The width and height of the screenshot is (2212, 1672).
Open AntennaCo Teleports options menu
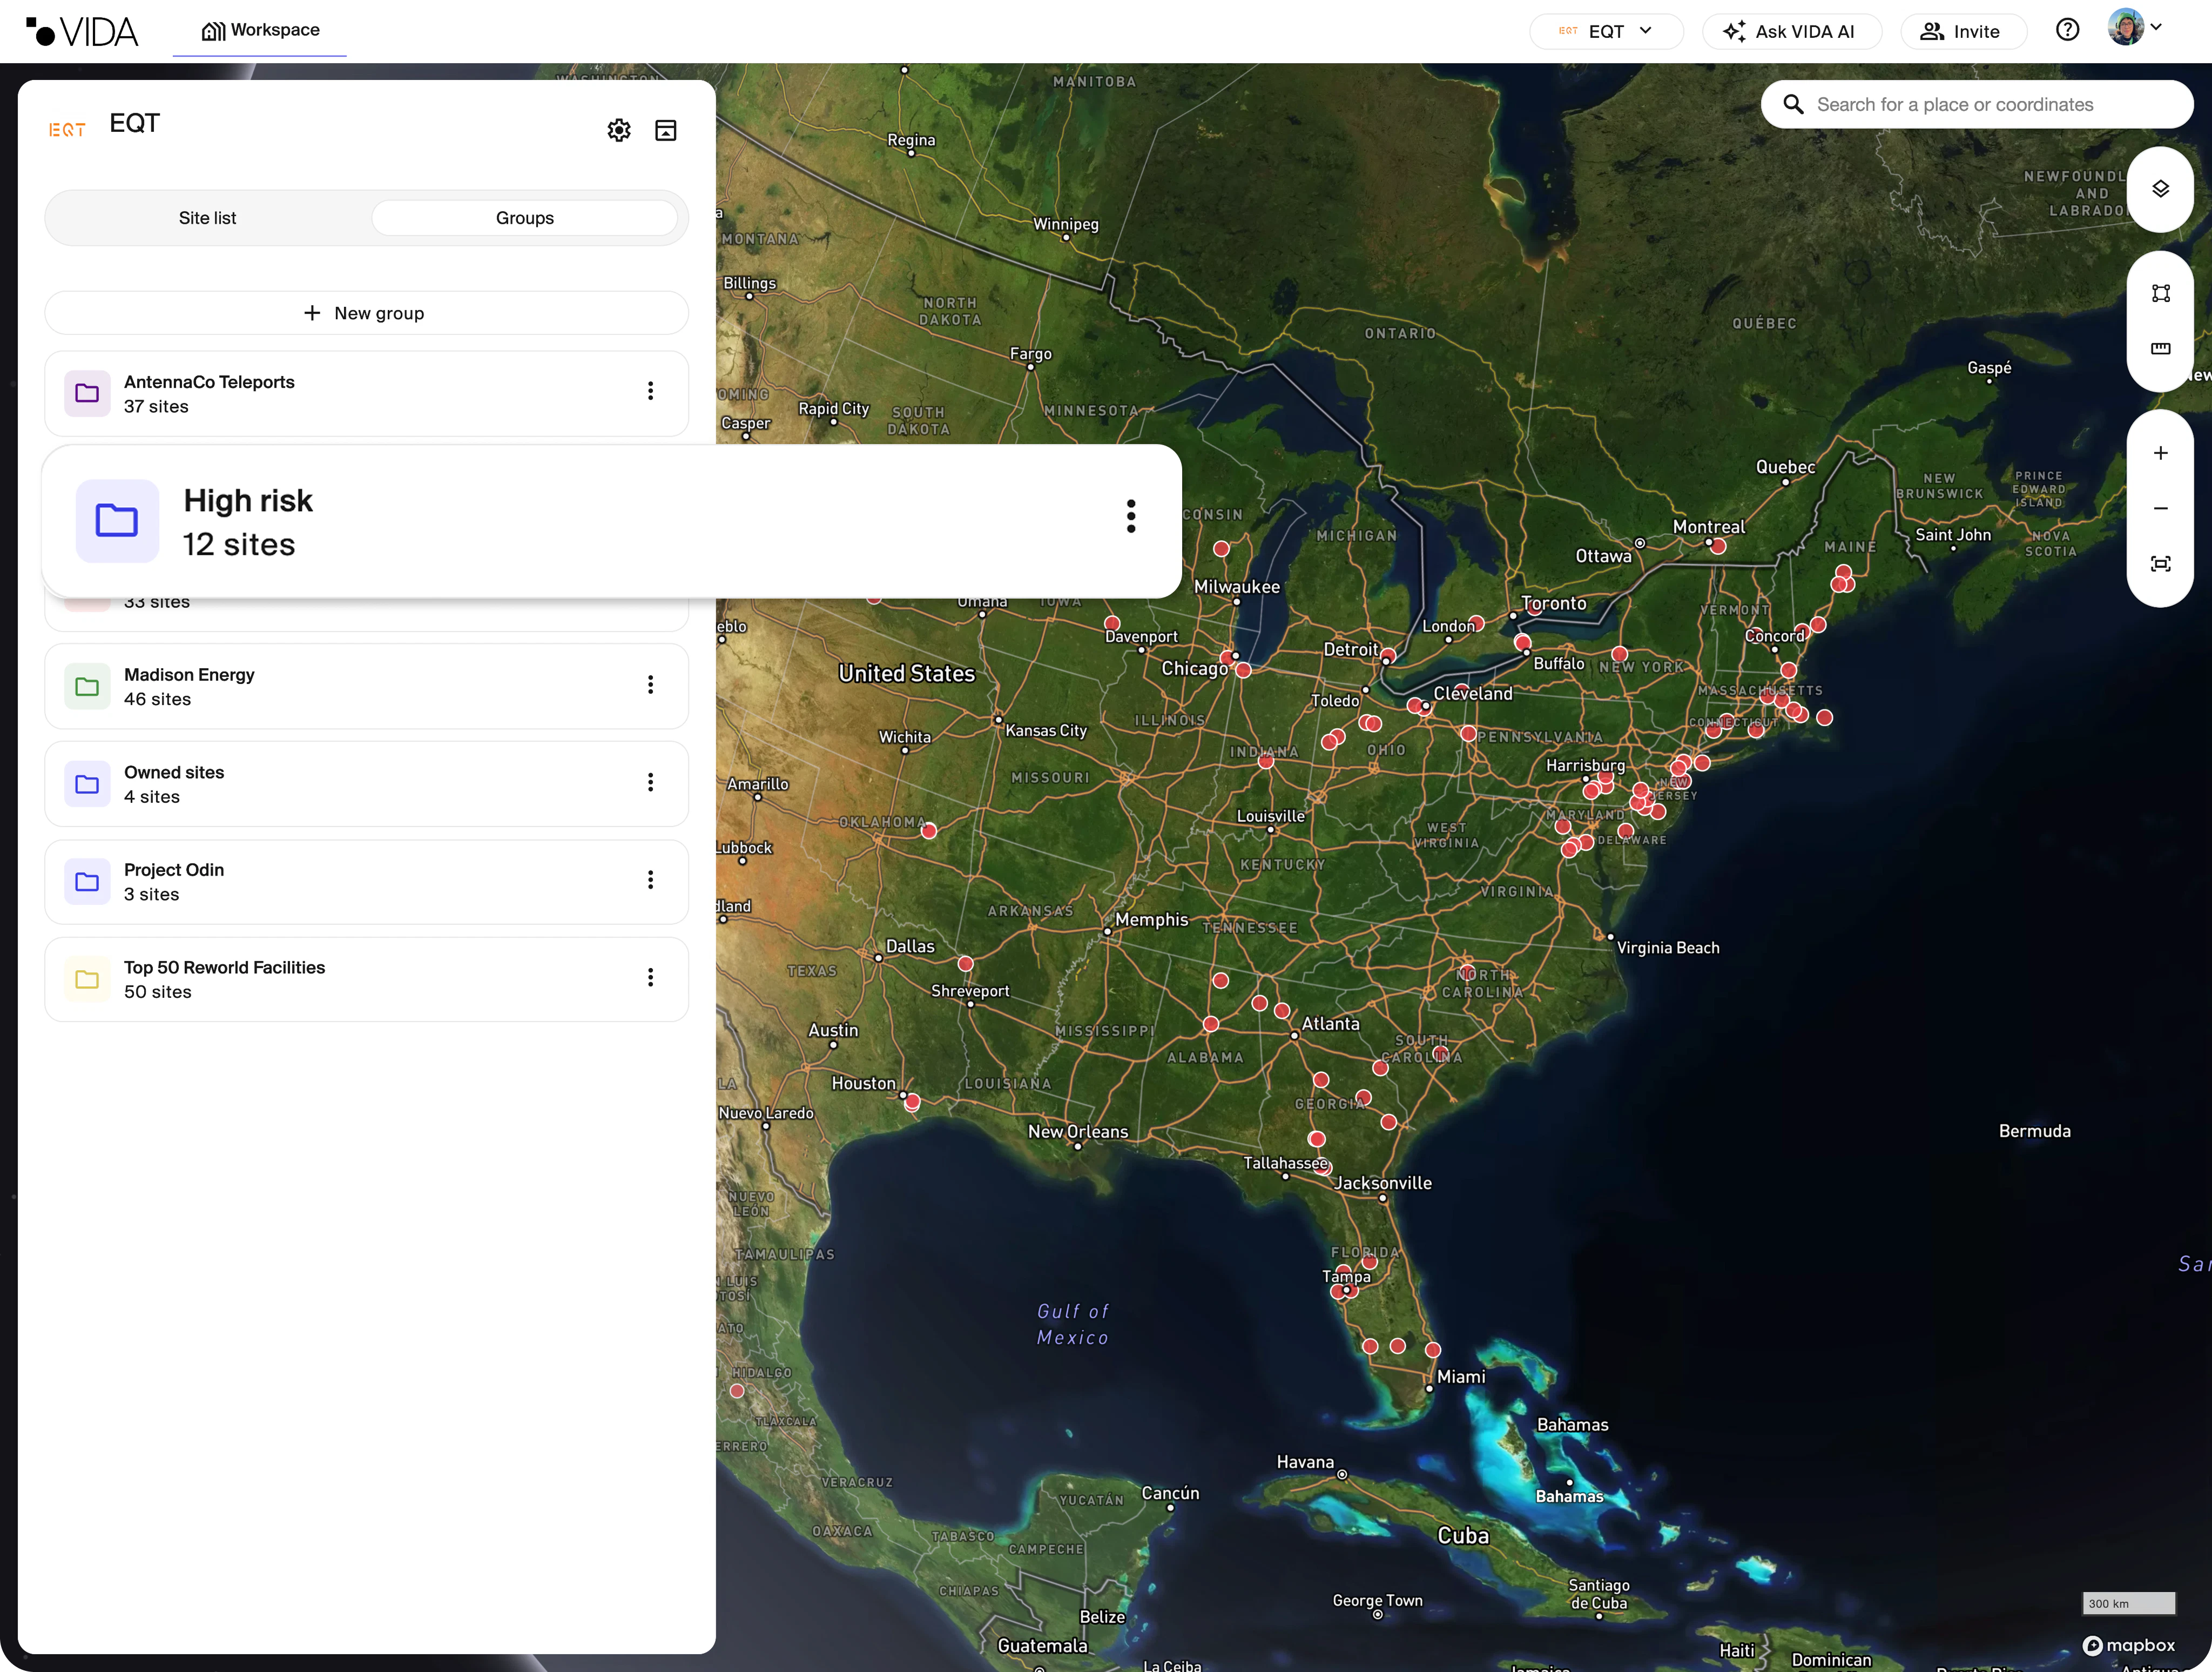(x=650, y=391)
